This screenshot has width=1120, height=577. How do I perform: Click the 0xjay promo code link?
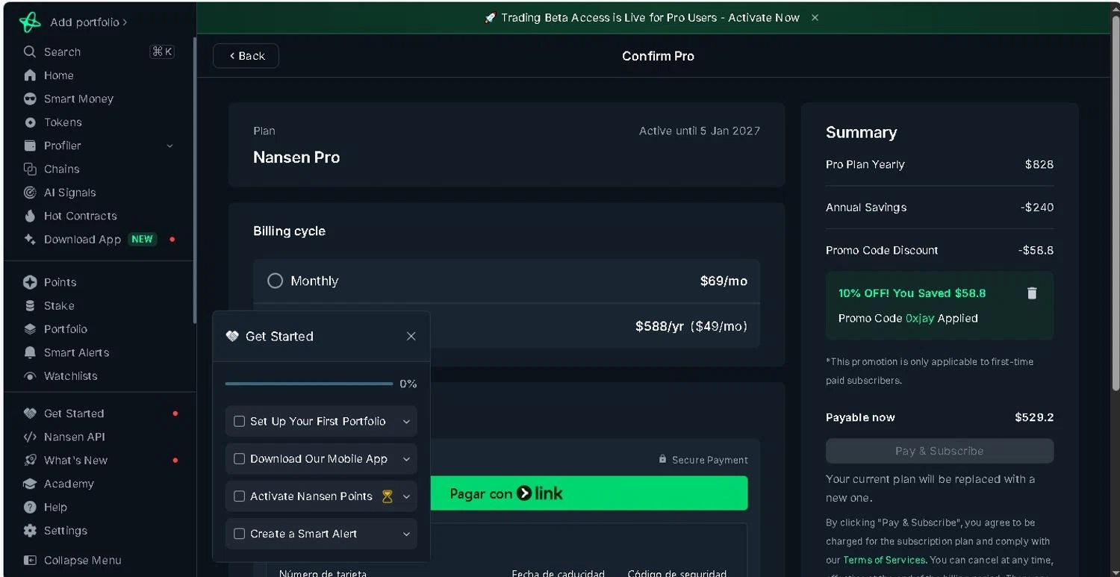[x=920, y=318]
